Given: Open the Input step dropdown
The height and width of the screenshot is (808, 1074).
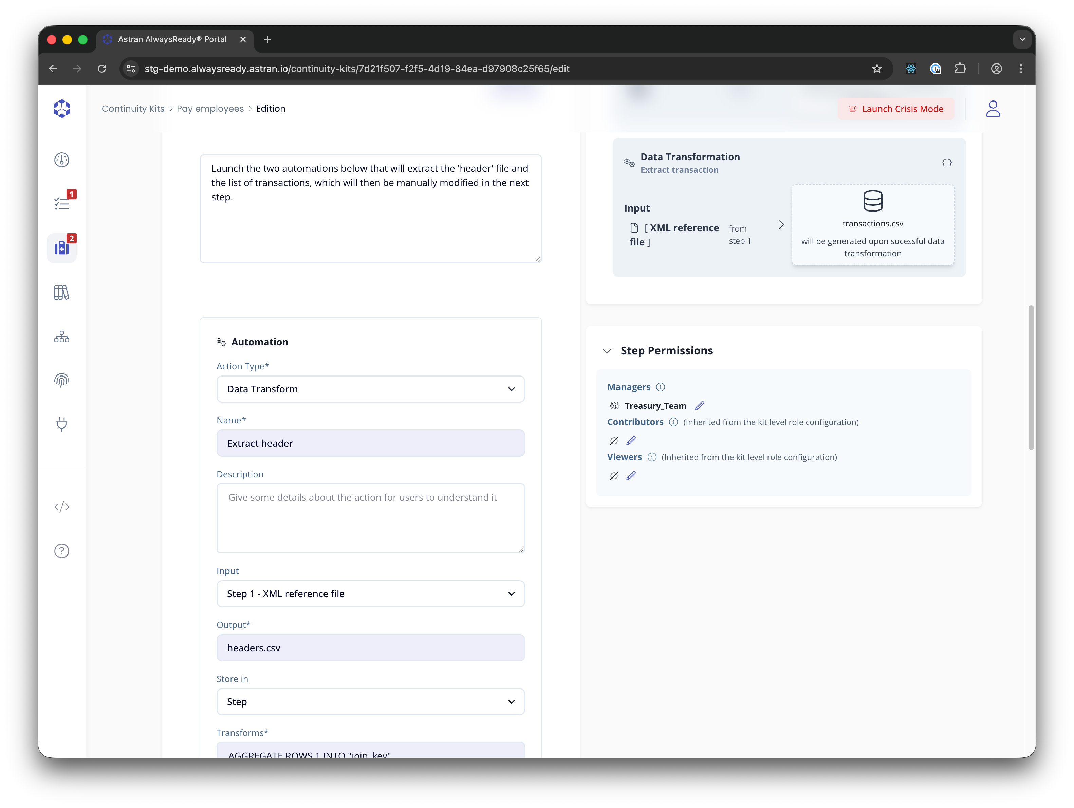Looking at the screenshot, I should tap(370, 594).
